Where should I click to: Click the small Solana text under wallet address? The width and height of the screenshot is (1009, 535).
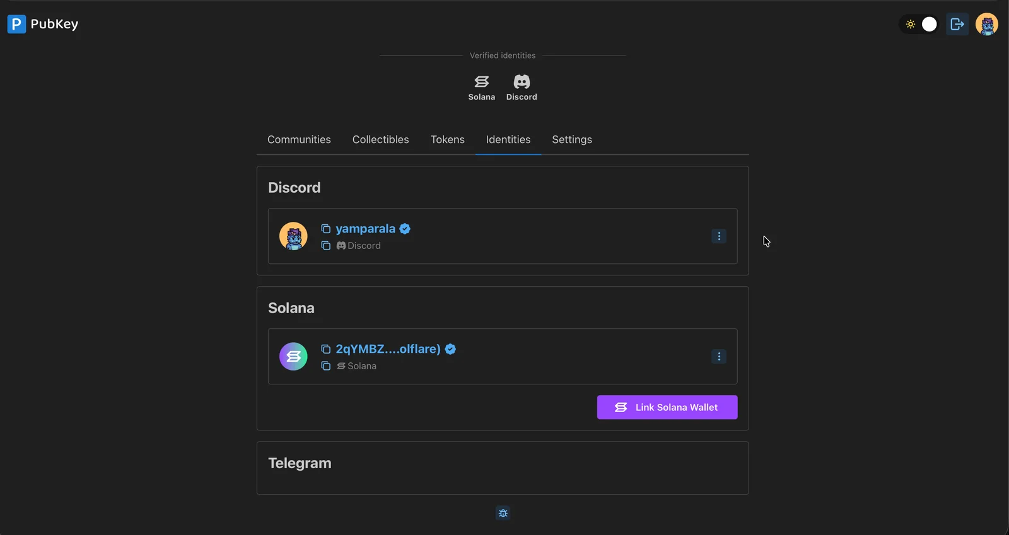(361, 366)
